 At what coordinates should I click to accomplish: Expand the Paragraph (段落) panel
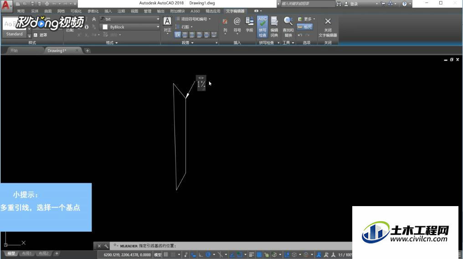(x=188, y=43)
